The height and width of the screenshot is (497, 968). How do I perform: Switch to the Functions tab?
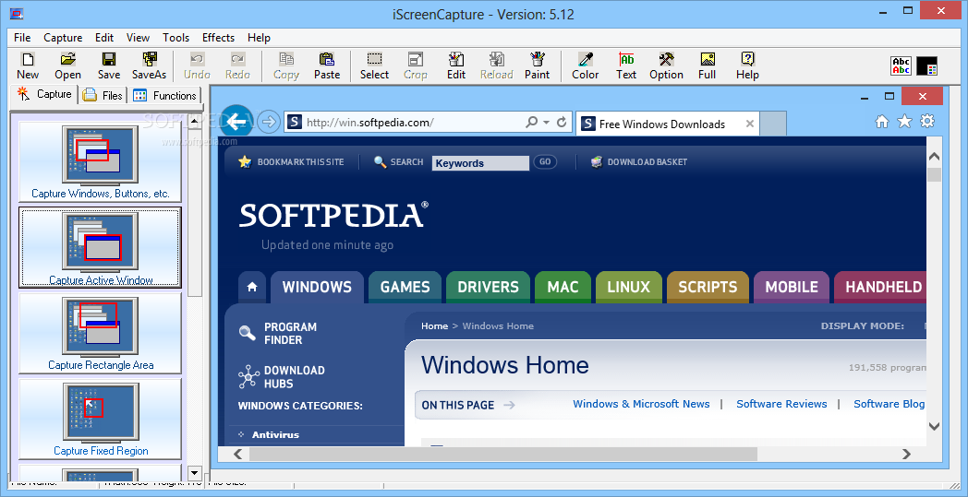click(x=164, y=96)
